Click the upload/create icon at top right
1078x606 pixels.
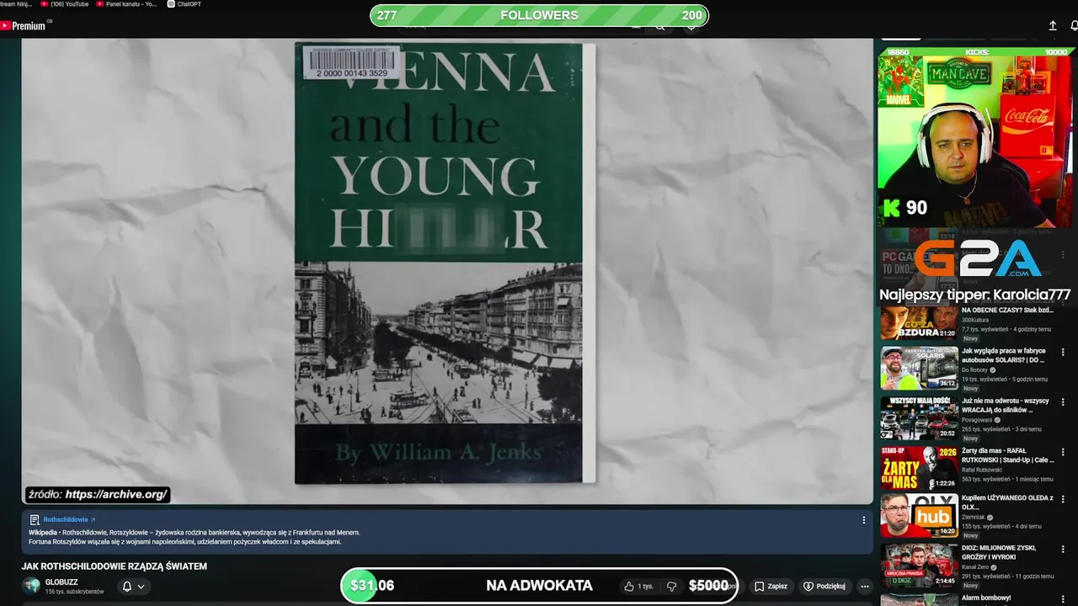click(1053, 26)
